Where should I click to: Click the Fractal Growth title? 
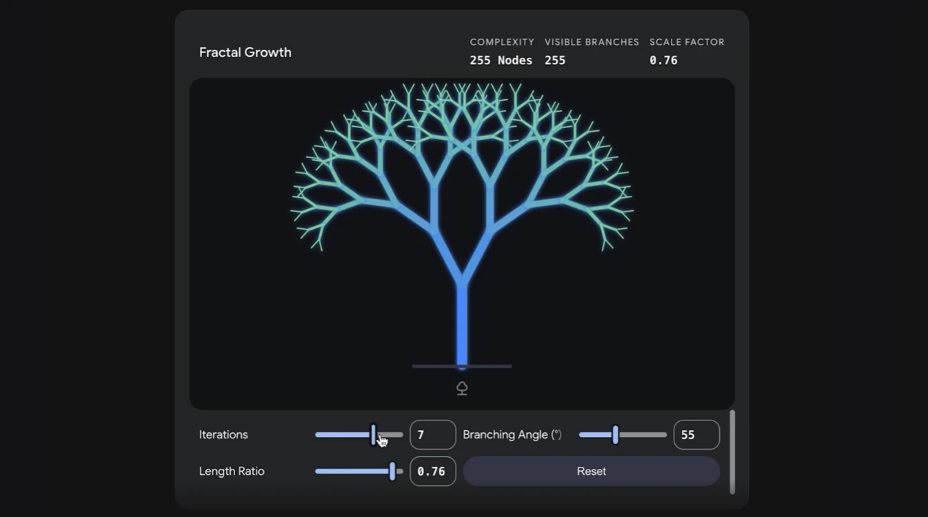pyautogui.click(x=245, y=52)
